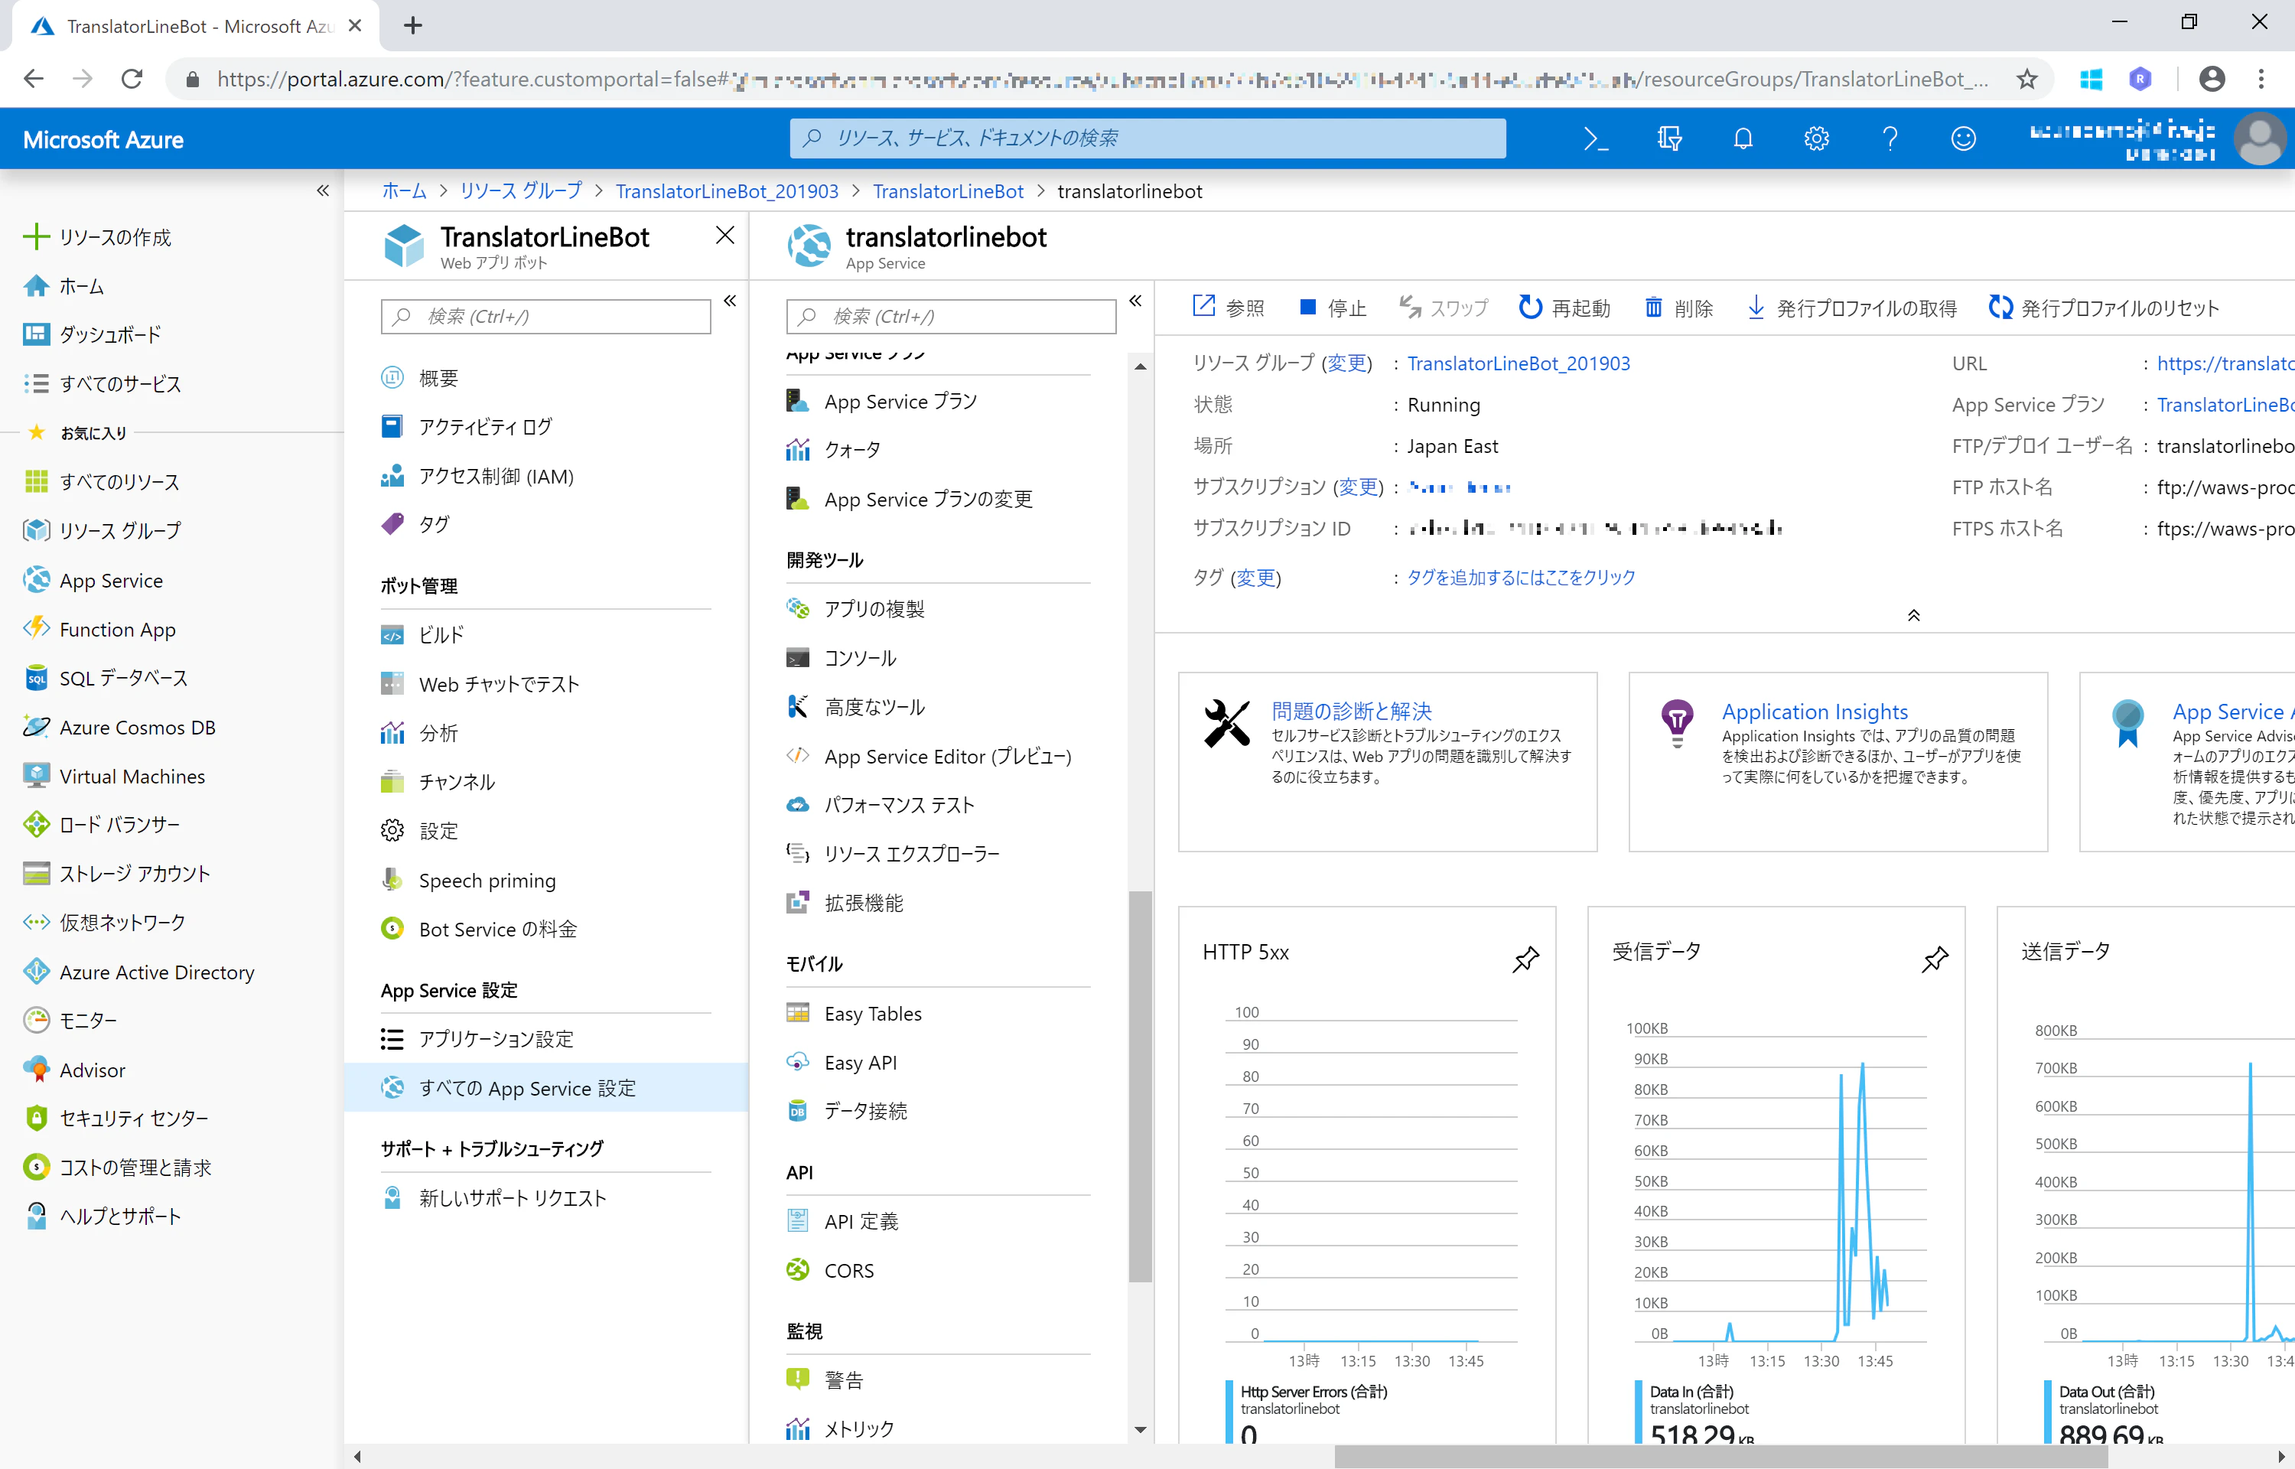Pin the 受信データ chart to dashboard
The width and height of the screenshot is (2295, 1469).
[1935, 959]
